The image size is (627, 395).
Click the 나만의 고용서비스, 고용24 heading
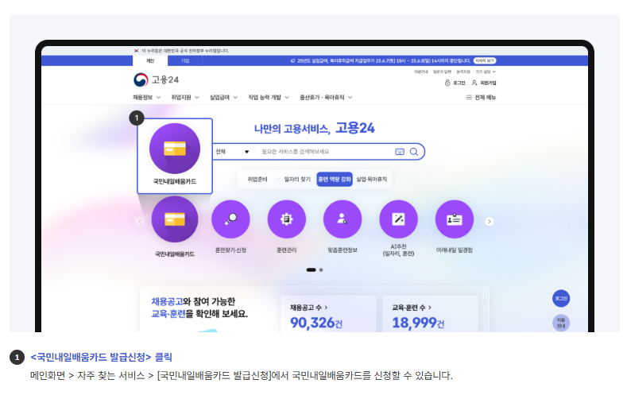(x=315, y=128)
